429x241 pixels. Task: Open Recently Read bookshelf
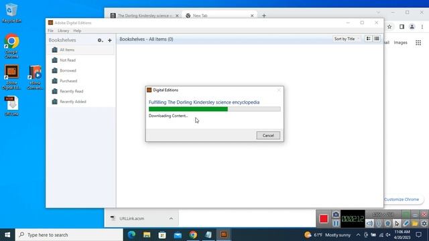80,91
